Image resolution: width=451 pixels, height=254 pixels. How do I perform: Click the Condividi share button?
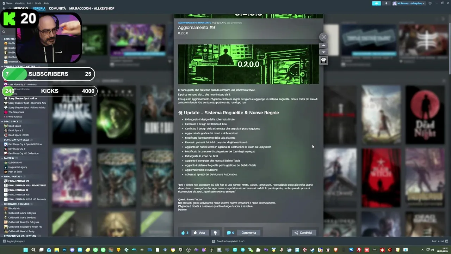coord(303,233)
